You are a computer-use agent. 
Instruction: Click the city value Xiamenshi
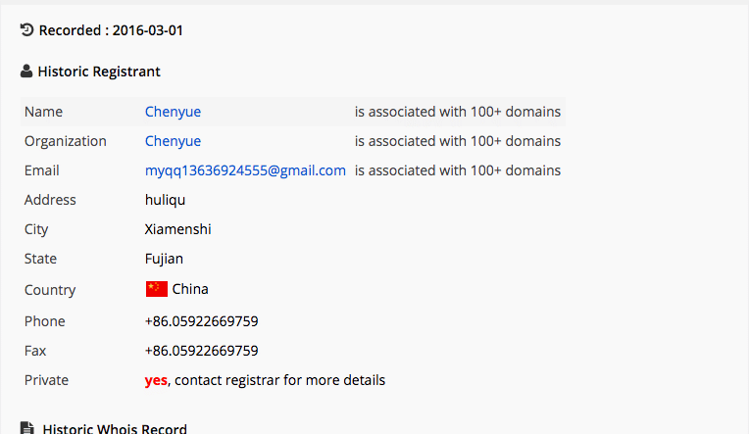177,229
